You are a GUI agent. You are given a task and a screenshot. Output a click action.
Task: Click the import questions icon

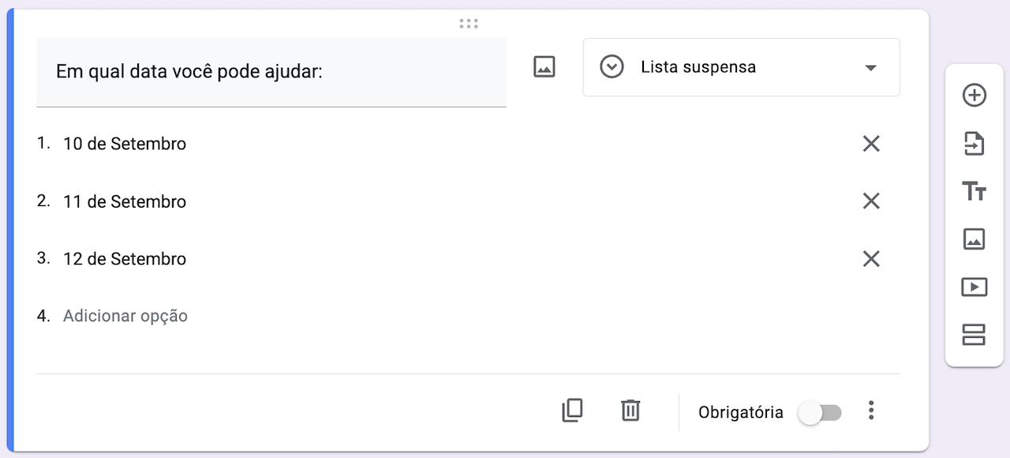974,144
